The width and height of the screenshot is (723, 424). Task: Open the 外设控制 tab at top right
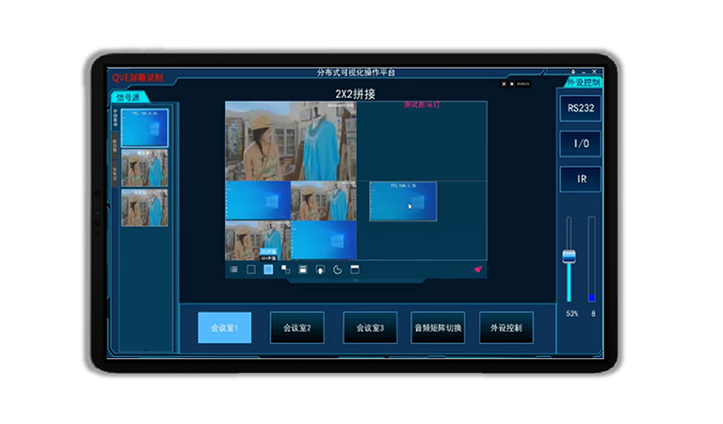pyautogui.click(x=583, y=82)
